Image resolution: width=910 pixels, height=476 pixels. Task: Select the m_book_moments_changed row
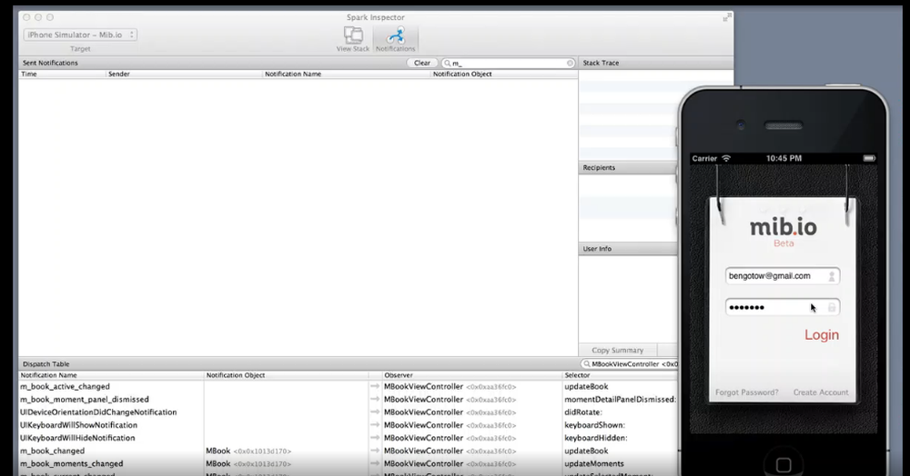(x=349, y=463)
